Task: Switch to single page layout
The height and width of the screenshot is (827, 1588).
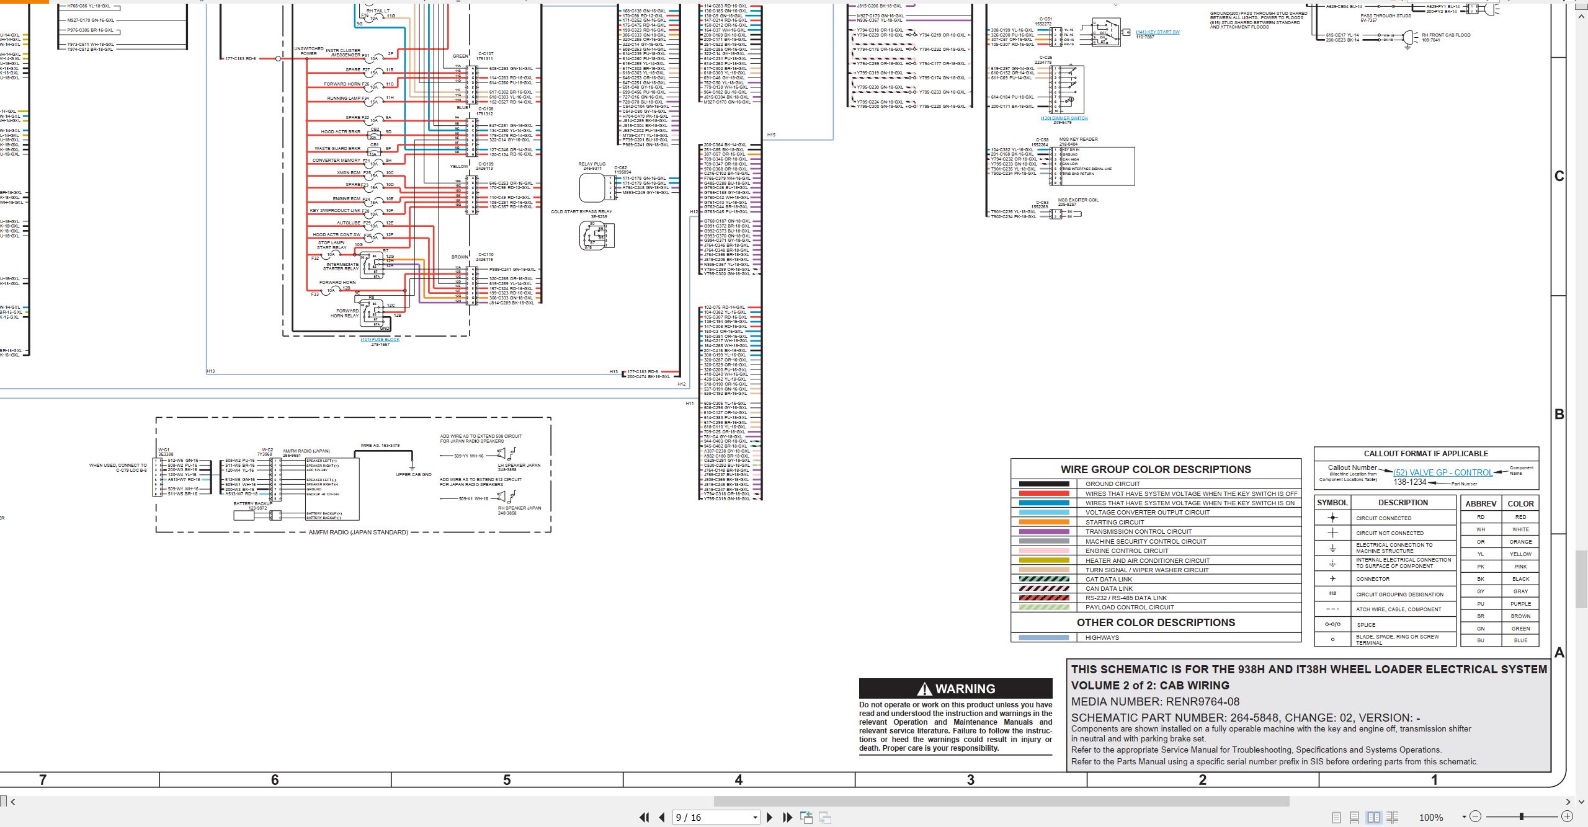Action: tap(1337, 818)
